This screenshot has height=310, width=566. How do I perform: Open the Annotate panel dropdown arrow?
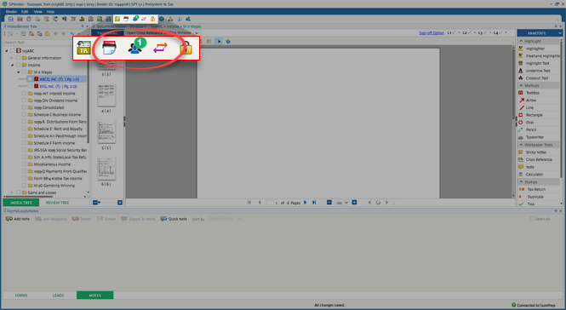(560, 33)
